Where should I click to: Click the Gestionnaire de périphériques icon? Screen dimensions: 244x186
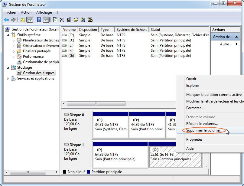pos(19,62)
